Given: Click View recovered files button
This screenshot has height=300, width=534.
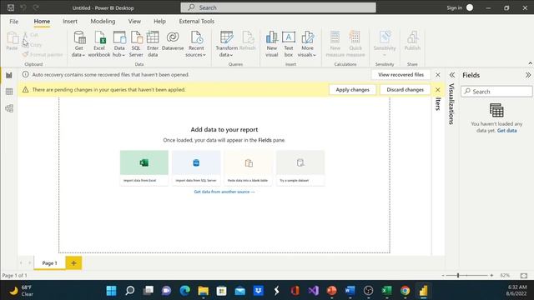Looking at the screenshot, I should coord(400,74).
